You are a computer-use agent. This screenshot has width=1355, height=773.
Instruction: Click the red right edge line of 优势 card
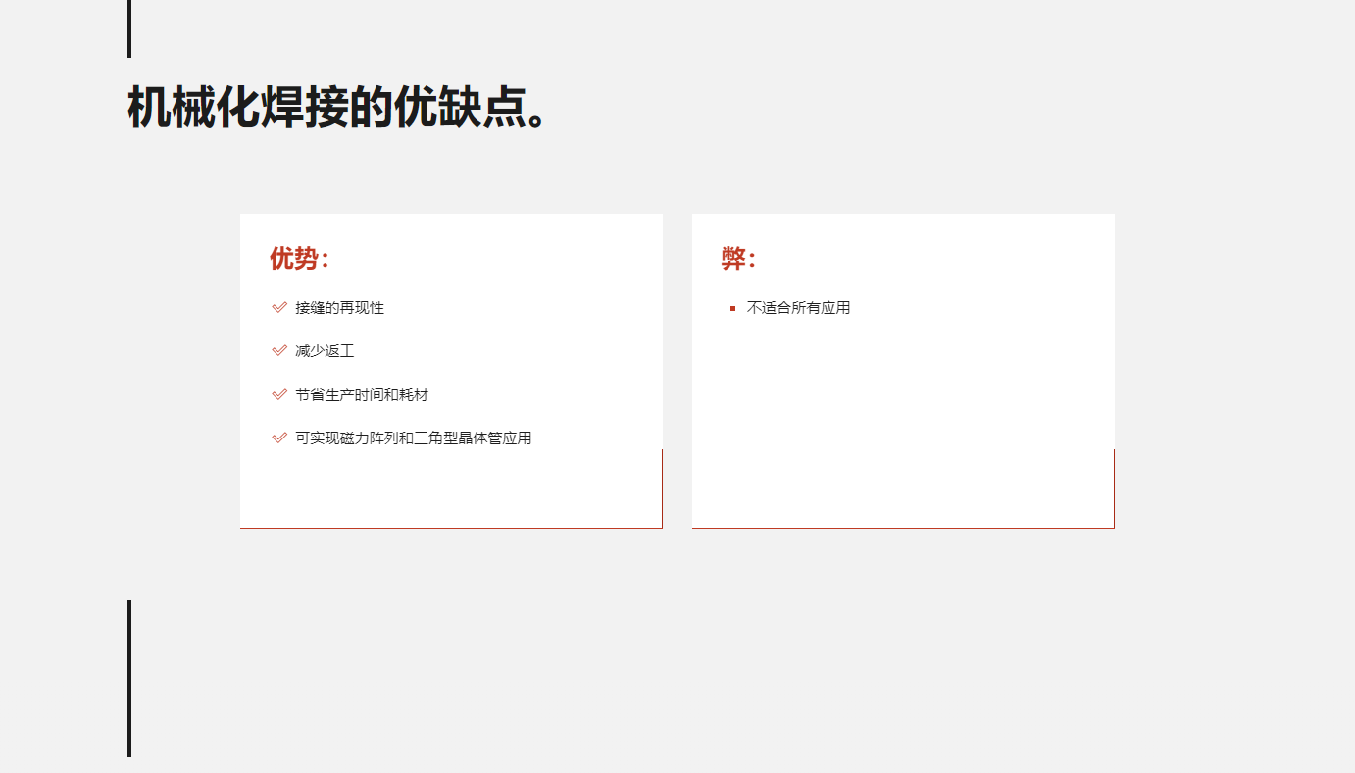coord(662,489)
